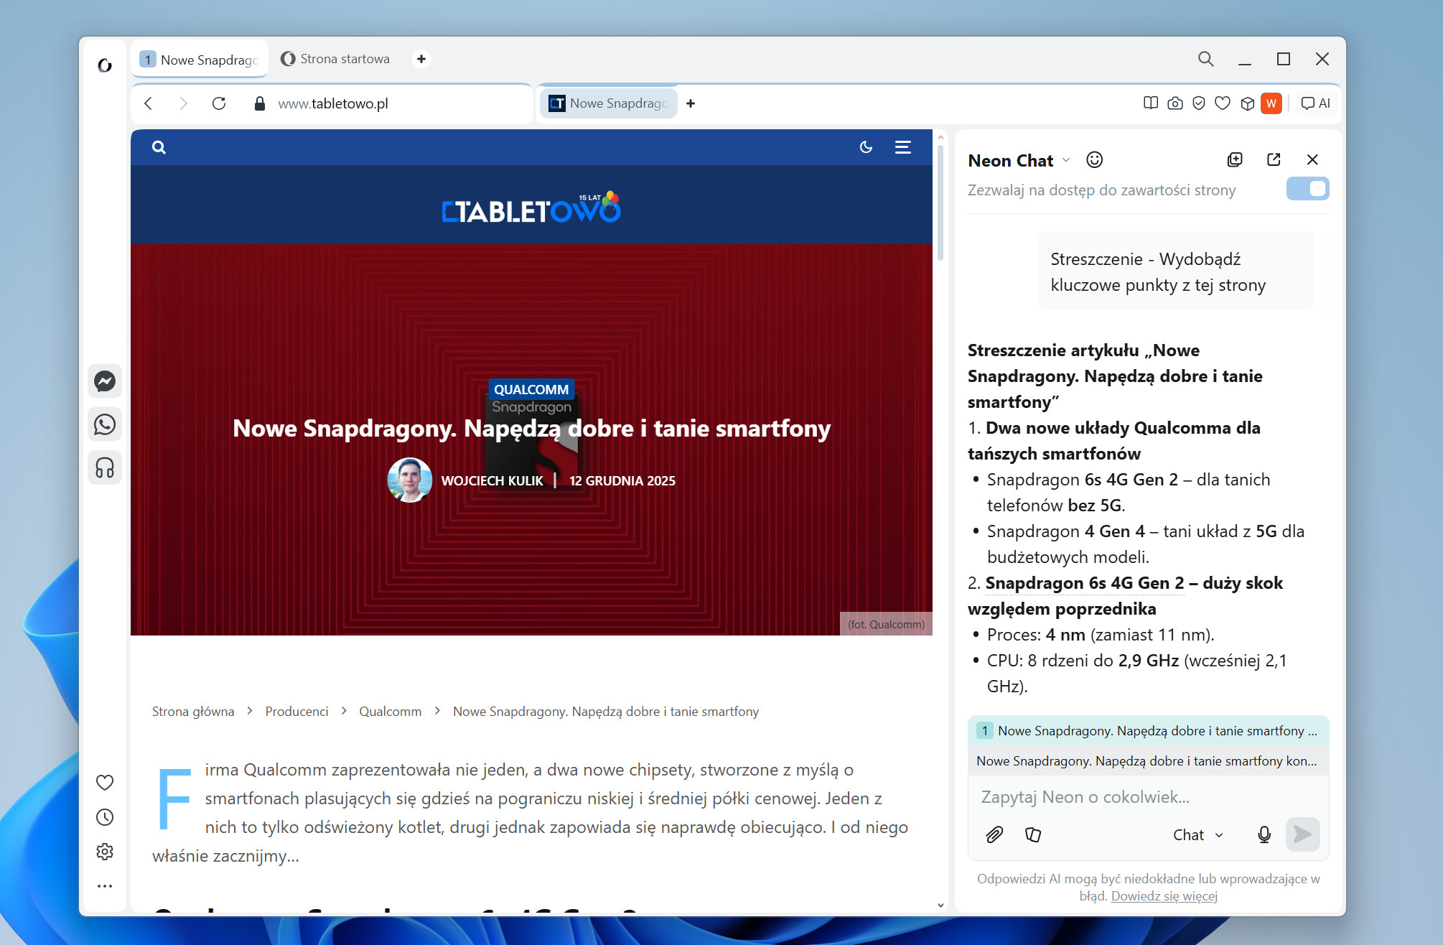Open the music player headphones icon
This screenshot has height=945, width=1443.
pyautogui.click(x=105, y=468)
